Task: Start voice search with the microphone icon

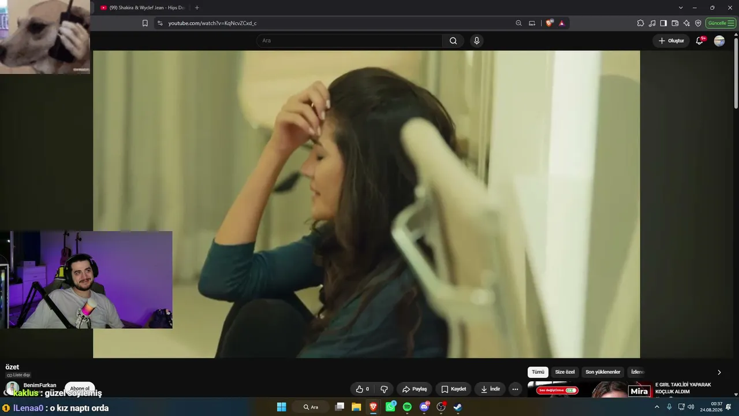Action: (x=476, y=40)
